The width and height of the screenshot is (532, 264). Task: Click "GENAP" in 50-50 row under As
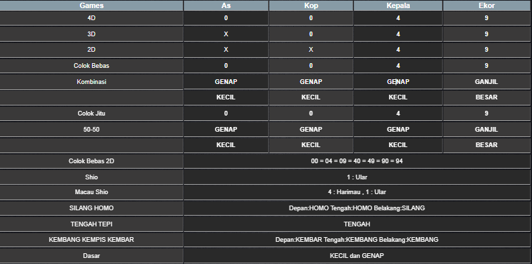coord(226,129)
